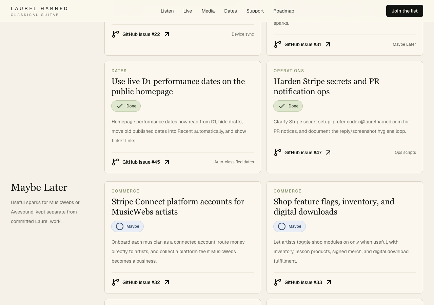
Task: Click external arrow icon next to issue #31
Action: (x=328, y=44)
